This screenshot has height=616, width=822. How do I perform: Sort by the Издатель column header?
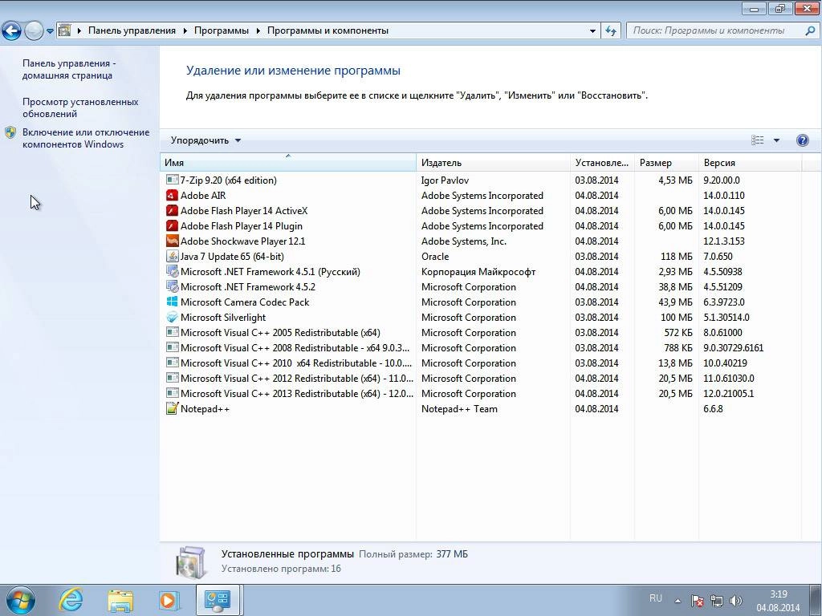click(493, 162)
